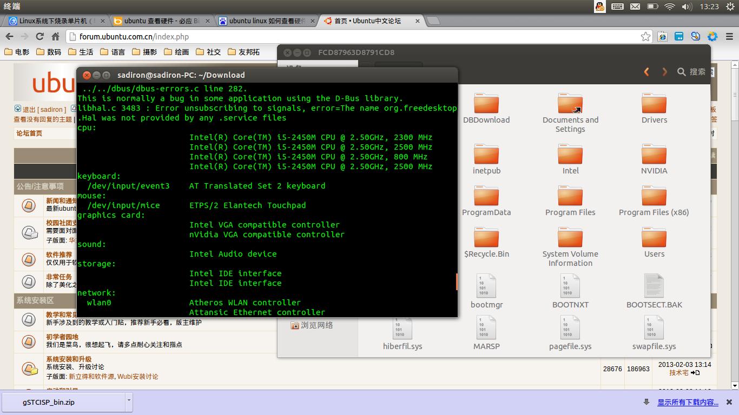Click the Wubi安装讨论 subforum link
This screenshot has height=415, width=739.
coord(138,377)
